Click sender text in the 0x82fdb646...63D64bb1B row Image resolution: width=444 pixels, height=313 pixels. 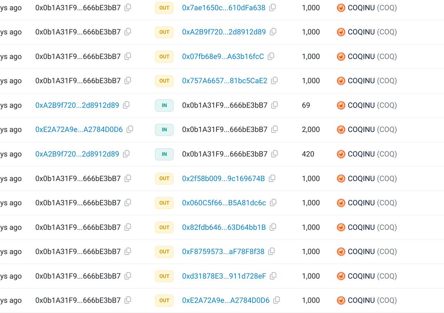click(x=78, y=227)
